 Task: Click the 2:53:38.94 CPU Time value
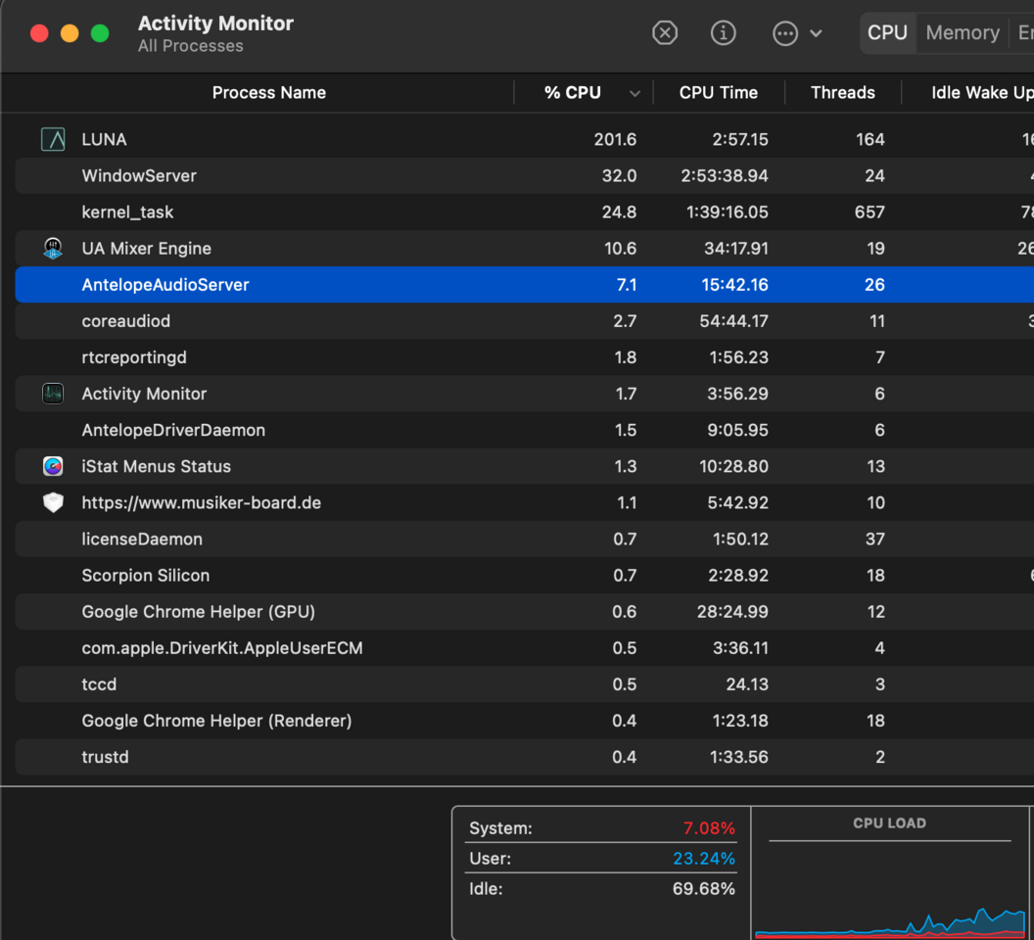tap(724, 175)
